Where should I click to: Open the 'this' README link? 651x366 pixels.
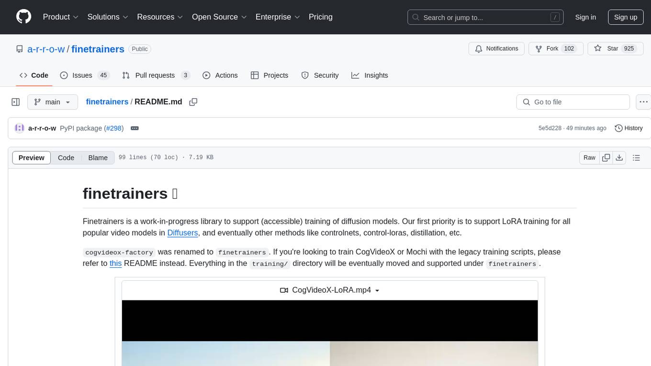[x=115, y=263]
